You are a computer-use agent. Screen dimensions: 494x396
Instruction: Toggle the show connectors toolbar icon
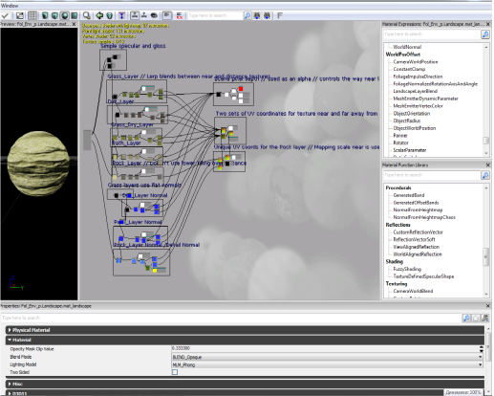[135, 15]
